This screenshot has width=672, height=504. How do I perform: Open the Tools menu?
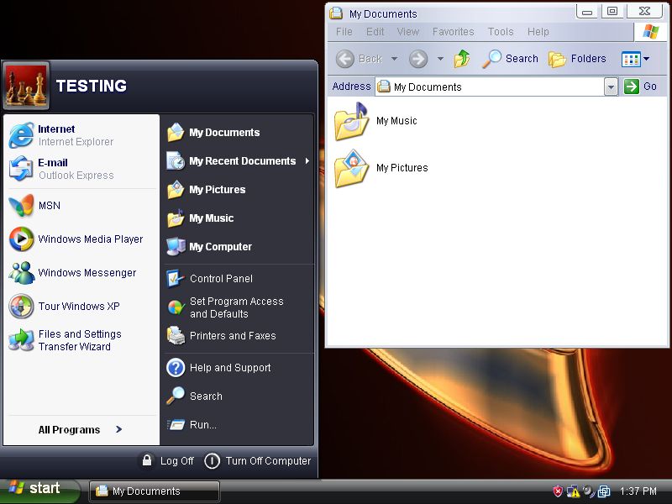click(501, 32)
